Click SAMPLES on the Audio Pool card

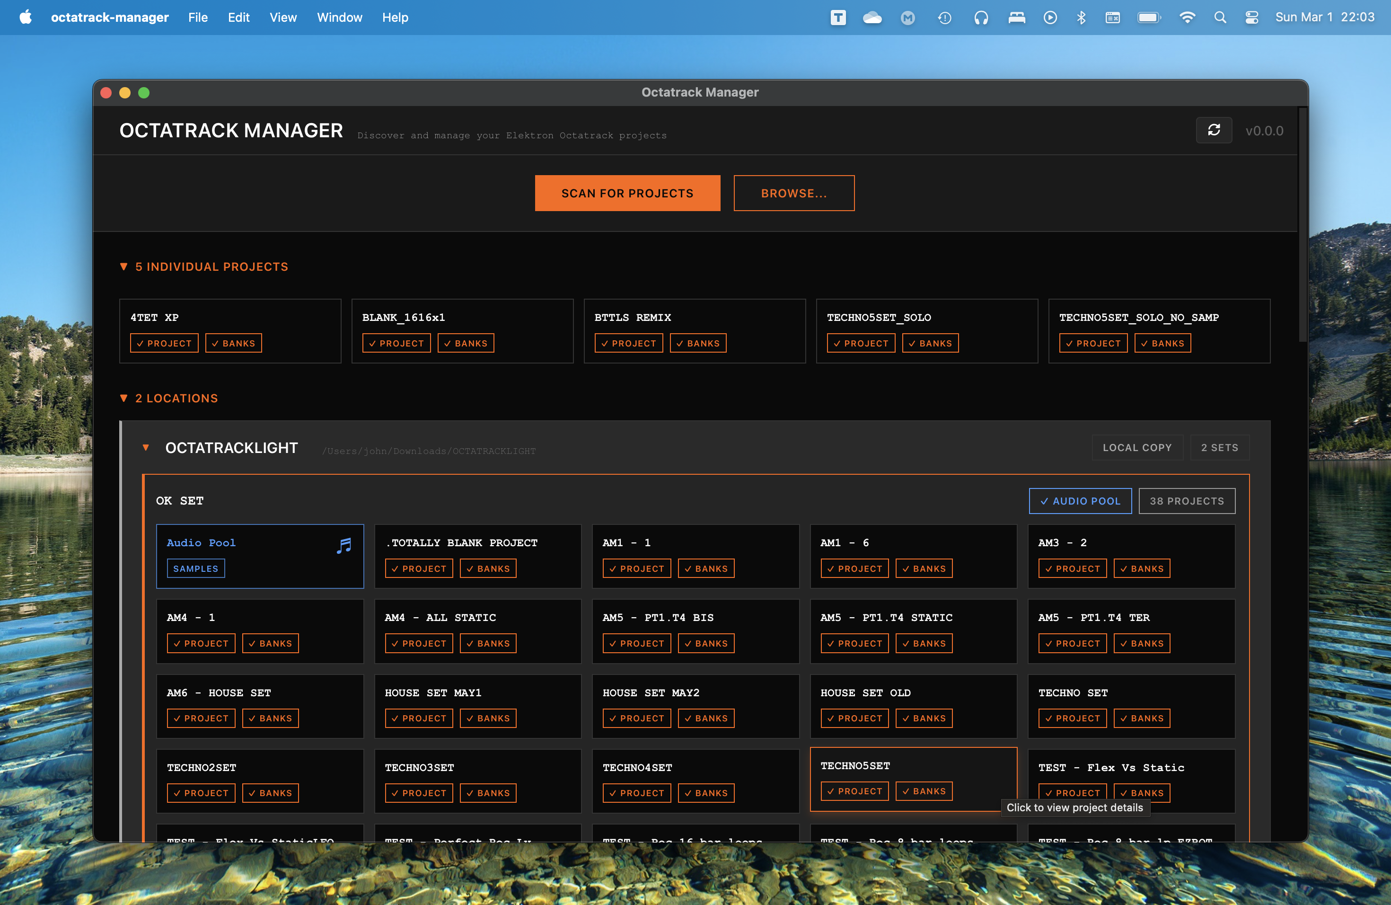pyautogui.click(x=196, y=568)
